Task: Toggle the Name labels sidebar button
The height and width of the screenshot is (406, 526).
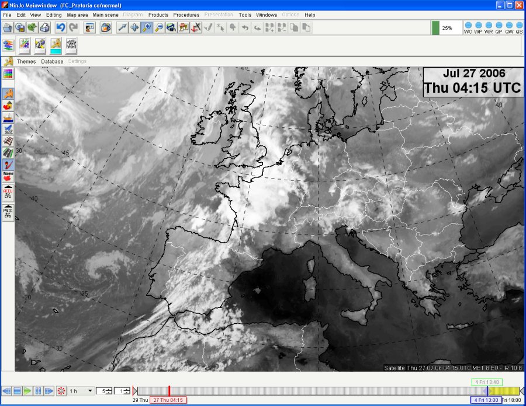Action: pyautogui.click(x=8, y=176)
